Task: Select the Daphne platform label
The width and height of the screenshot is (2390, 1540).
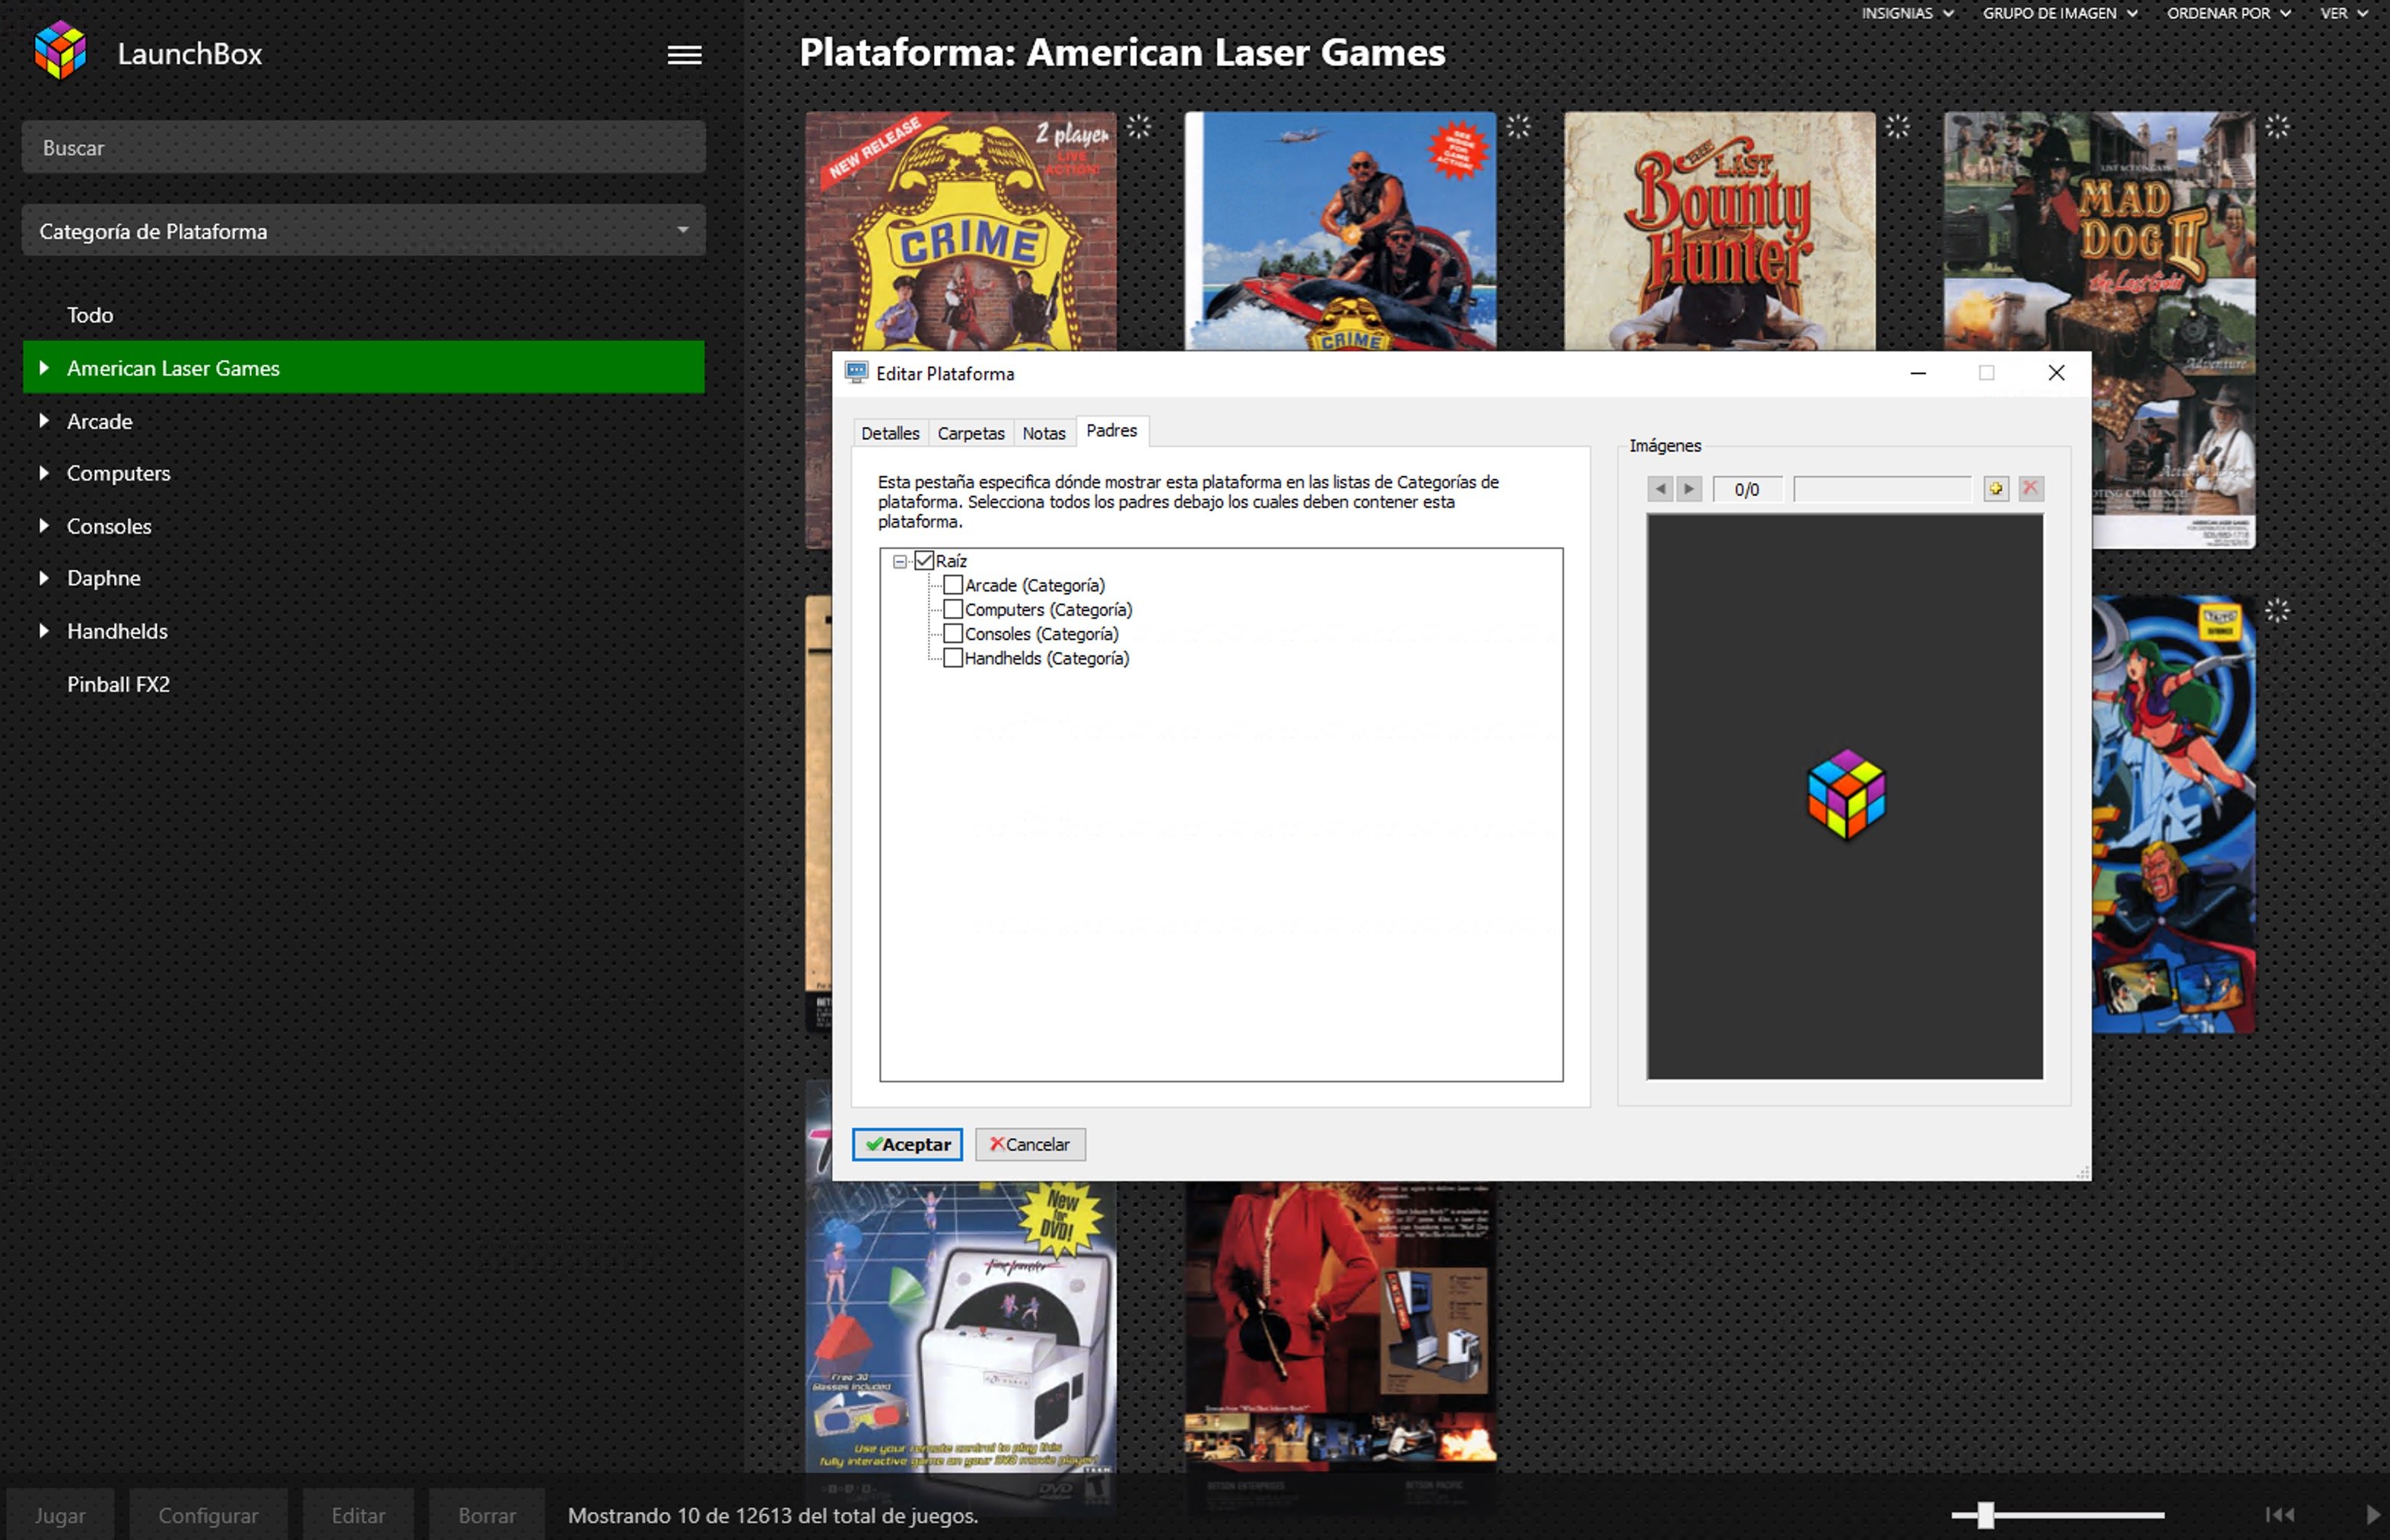Action: click(x=104, y=578)
